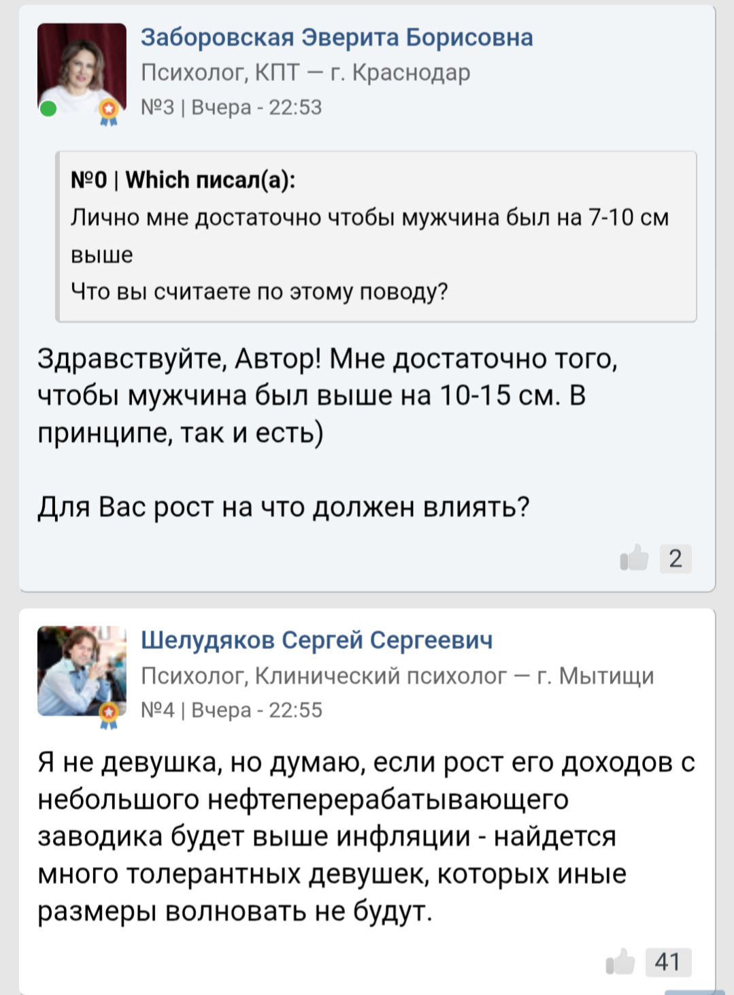
Task: Click the green online status dot
Action: click(48, 108)
